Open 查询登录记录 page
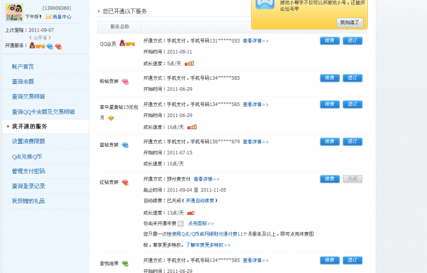 pos(28,186)
